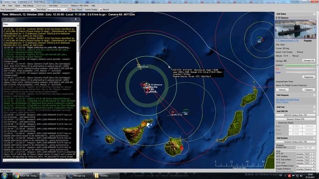319x179 pixels.
Task: Click the Systems damage progress bar
Action: pos(300,65)
